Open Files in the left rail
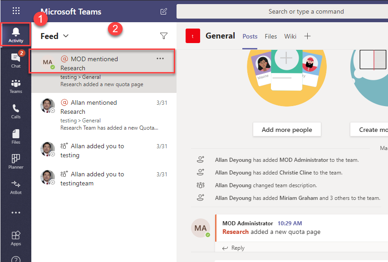This screenshot has height=262, width=388. [x=15, y=136]
